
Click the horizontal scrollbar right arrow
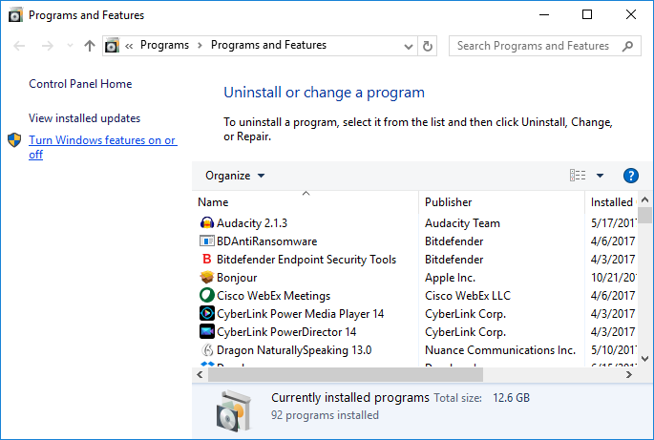pyautogui.click(x=628, y=375)
